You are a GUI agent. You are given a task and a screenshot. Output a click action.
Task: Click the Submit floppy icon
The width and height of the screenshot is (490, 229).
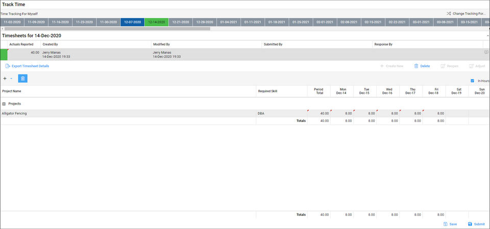tap(470, 224)
